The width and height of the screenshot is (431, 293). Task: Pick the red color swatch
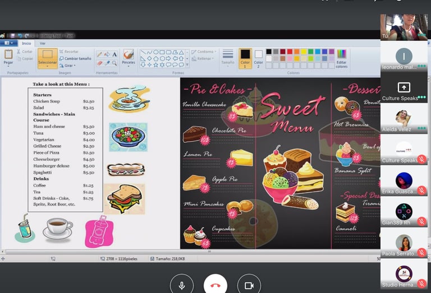pyautogui.click(x=290, y=52)
